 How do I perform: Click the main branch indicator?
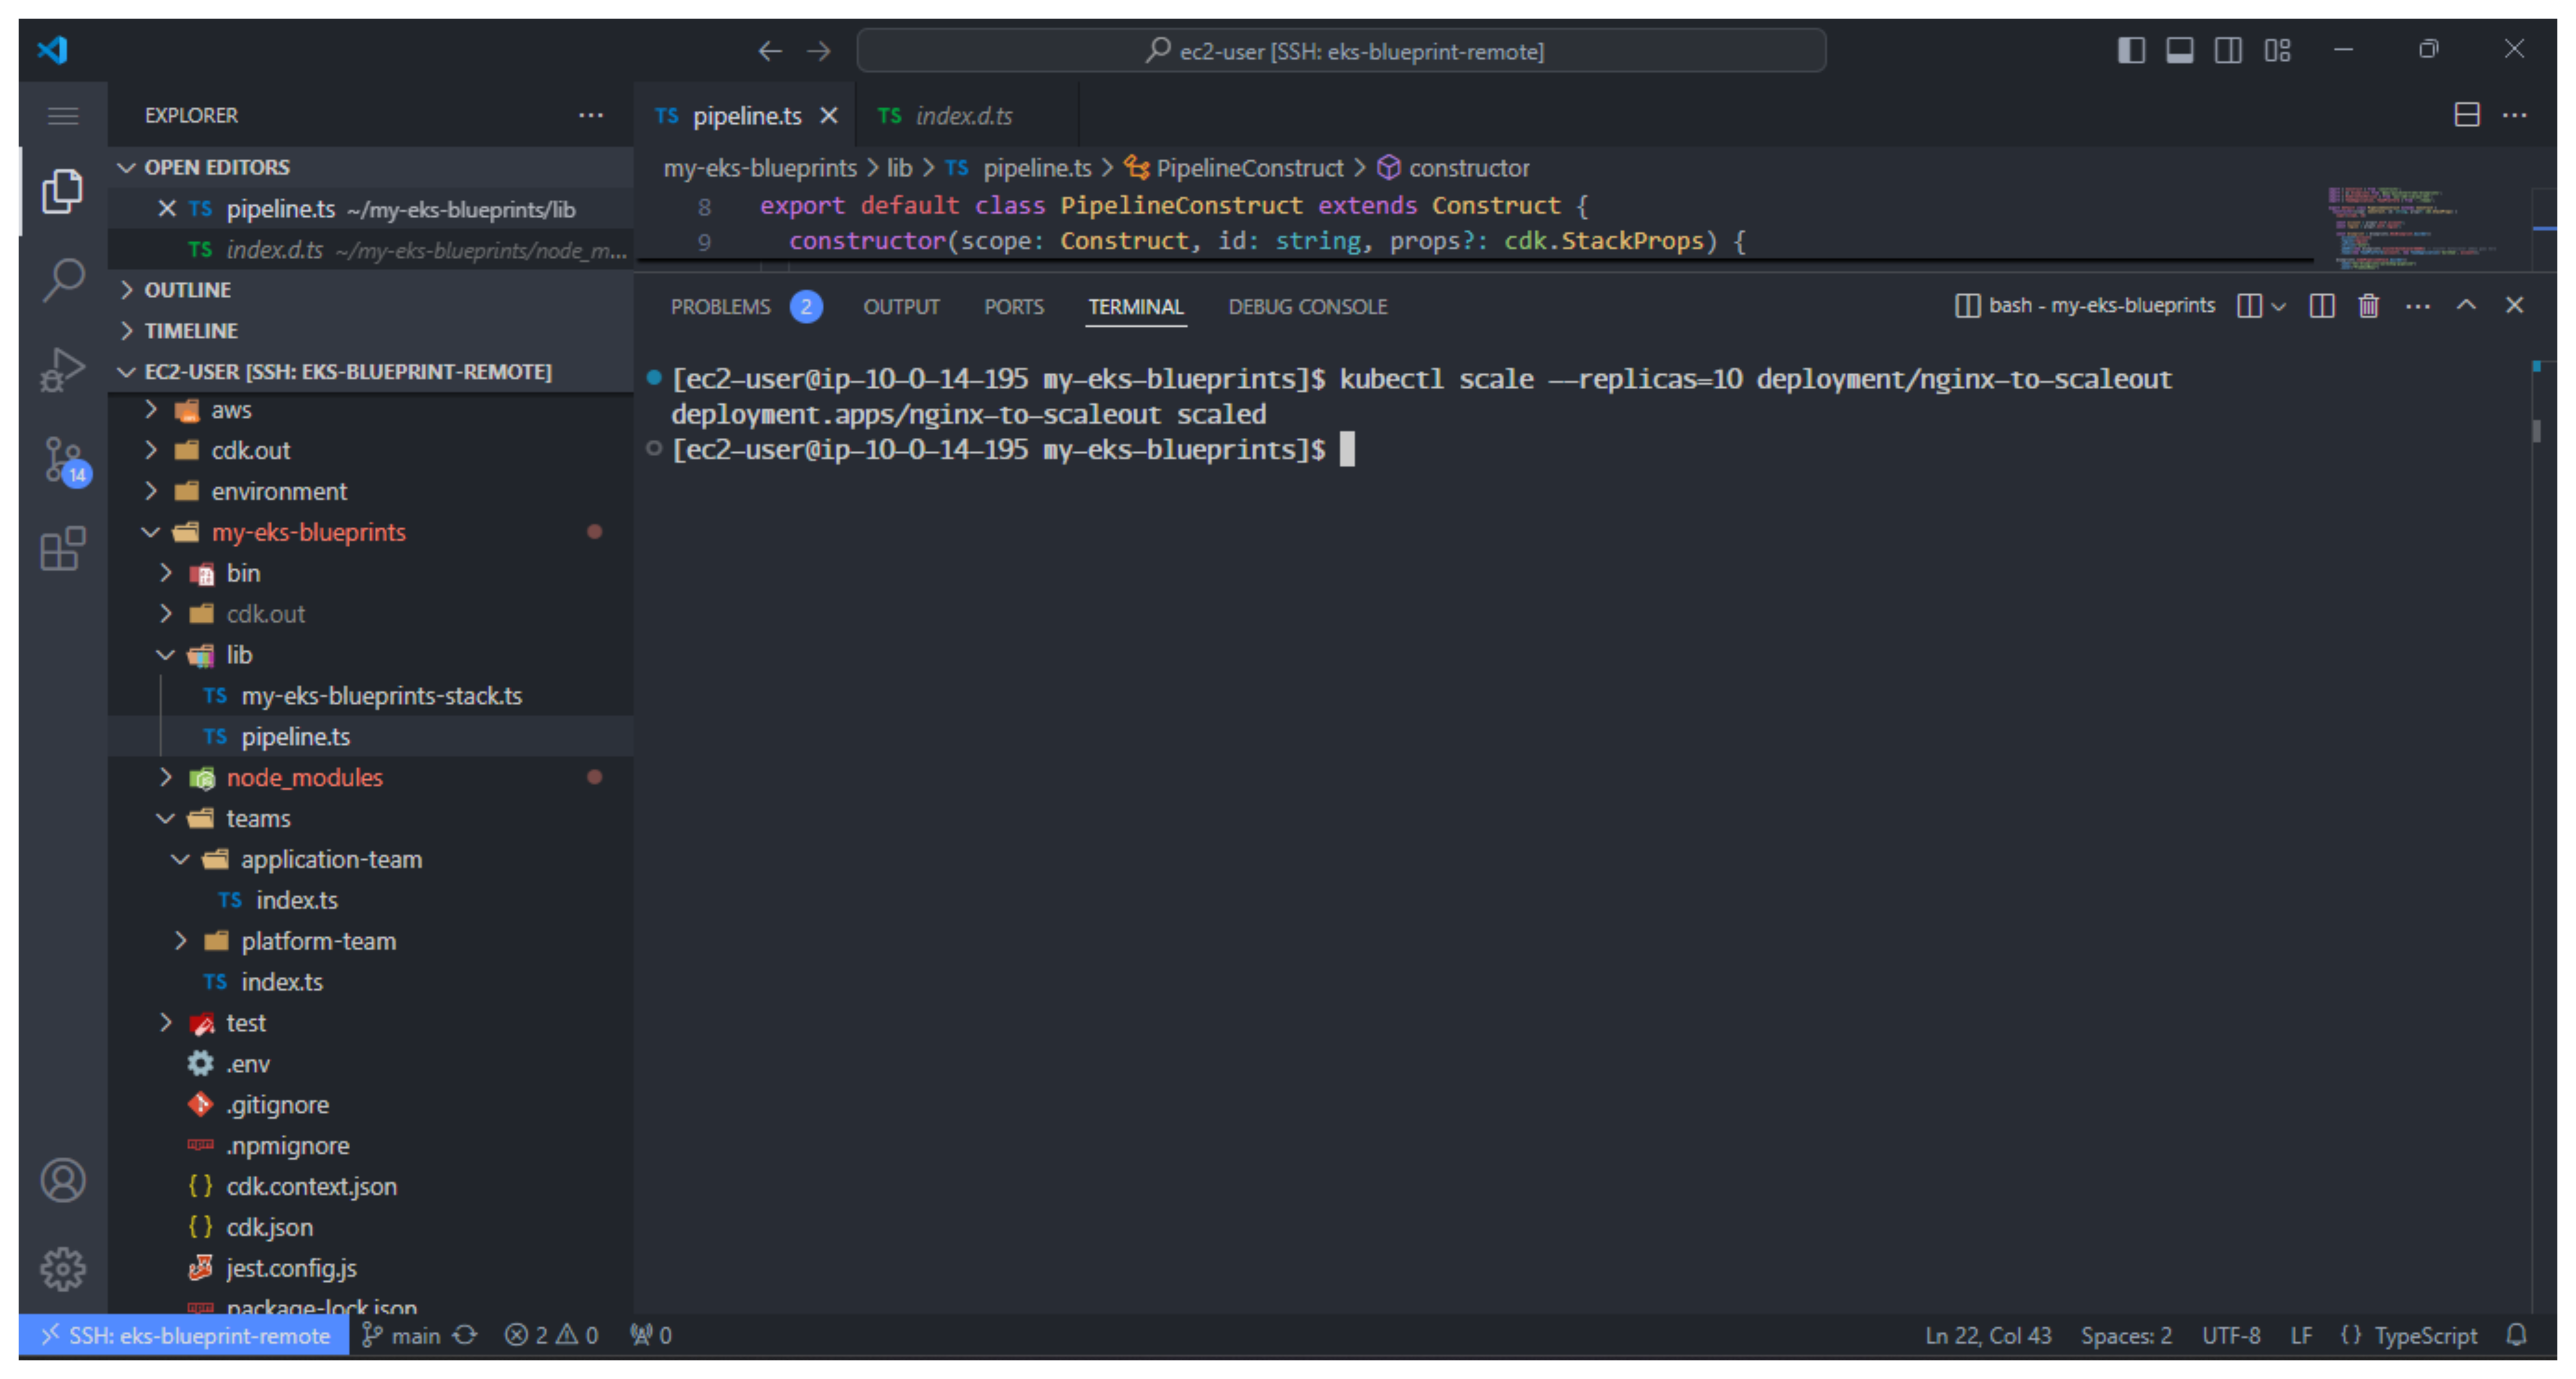click(x=402, y=1335)
